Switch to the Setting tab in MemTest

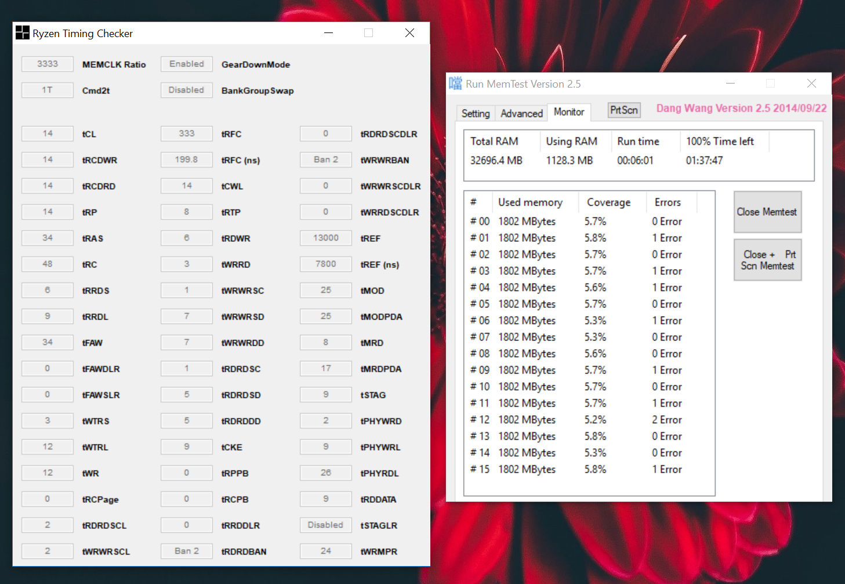pos(476,114)
